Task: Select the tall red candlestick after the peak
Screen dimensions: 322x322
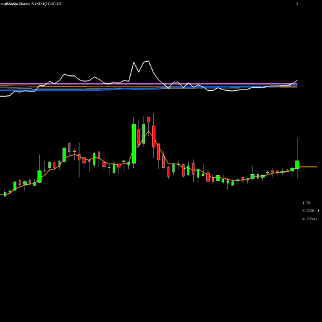Action: (x=154, y=137)
